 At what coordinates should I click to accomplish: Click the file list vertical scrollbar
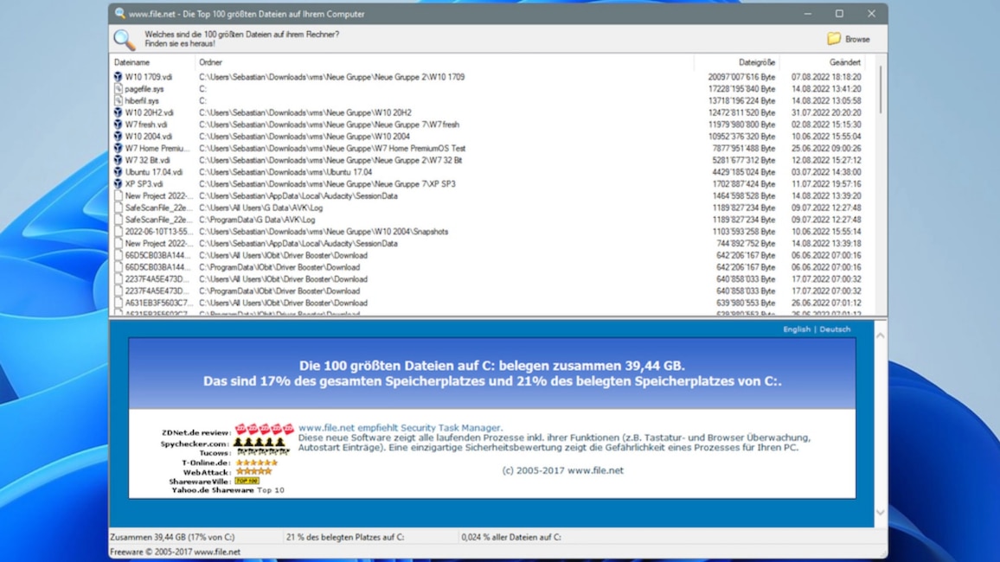pyautogui.click(x=880, y=89)
